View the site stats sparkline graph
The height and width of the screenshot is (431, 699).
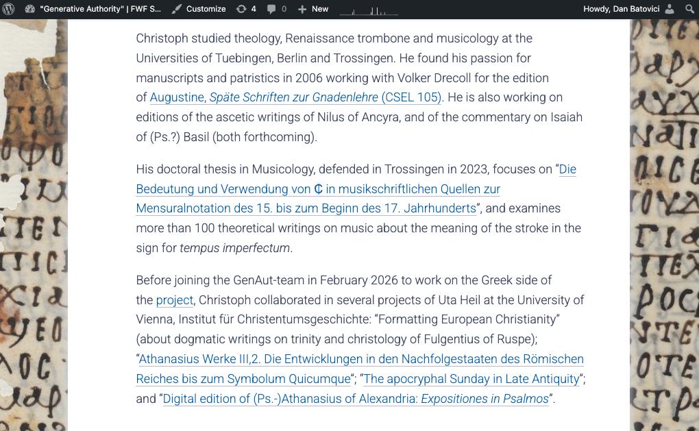pos(369,10)
